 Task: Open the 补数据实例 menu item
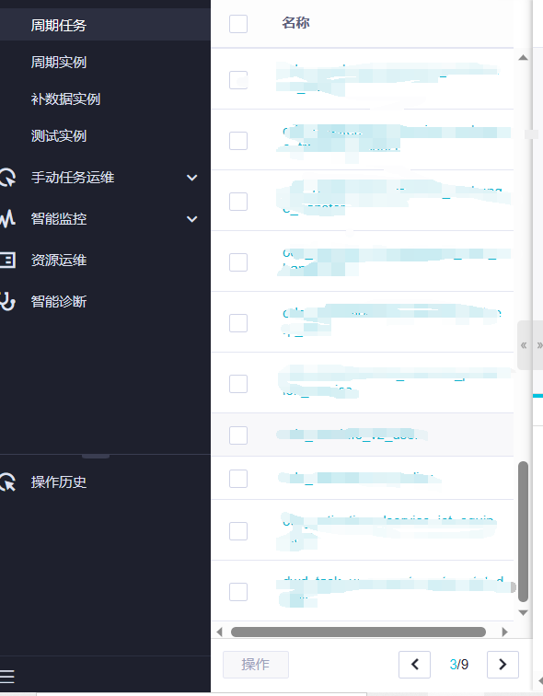pyautogui.click(x=65, y=99)
